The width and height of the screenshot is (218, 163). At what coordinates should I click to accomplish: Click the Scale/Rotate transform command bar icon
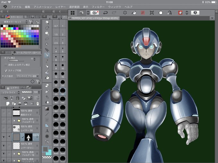tap(152, 13)
